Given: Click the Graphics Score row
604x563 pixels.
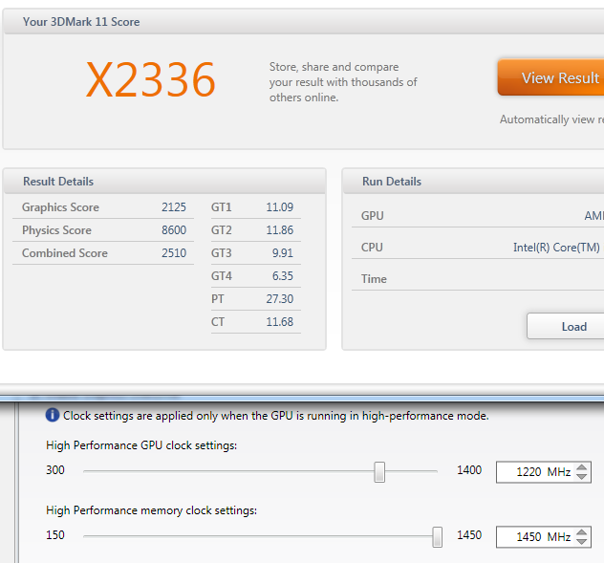Looking at the screenshot, I should (x=105, y=207).
